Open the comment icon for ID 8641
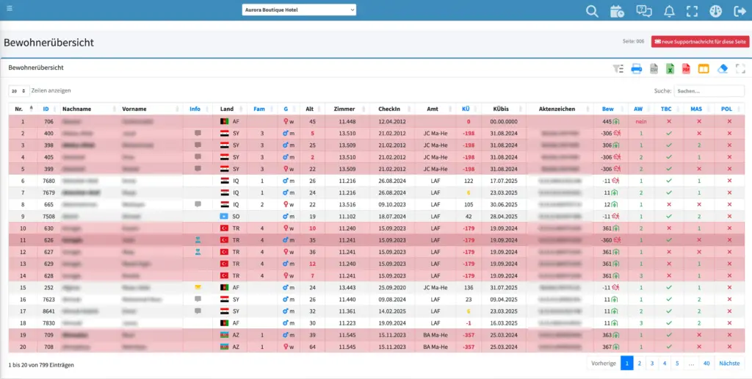The width and height of the screenshot is (752, 379). coord(198,311)
